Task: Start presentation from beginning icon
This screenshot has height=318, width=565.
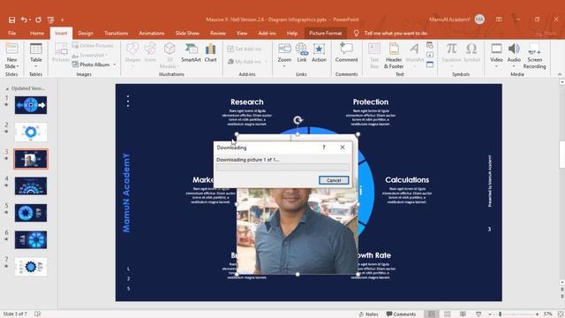Action: pyautogui.click(x=50, y=19)
